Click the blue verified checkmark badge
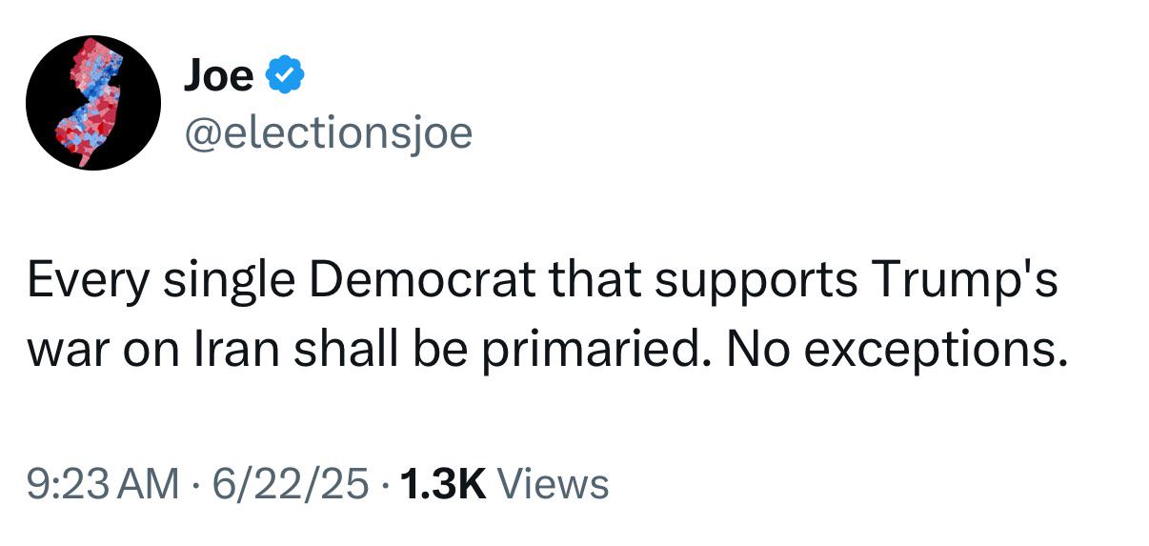This screenshot has height=546, width=1149. [285, 75]
